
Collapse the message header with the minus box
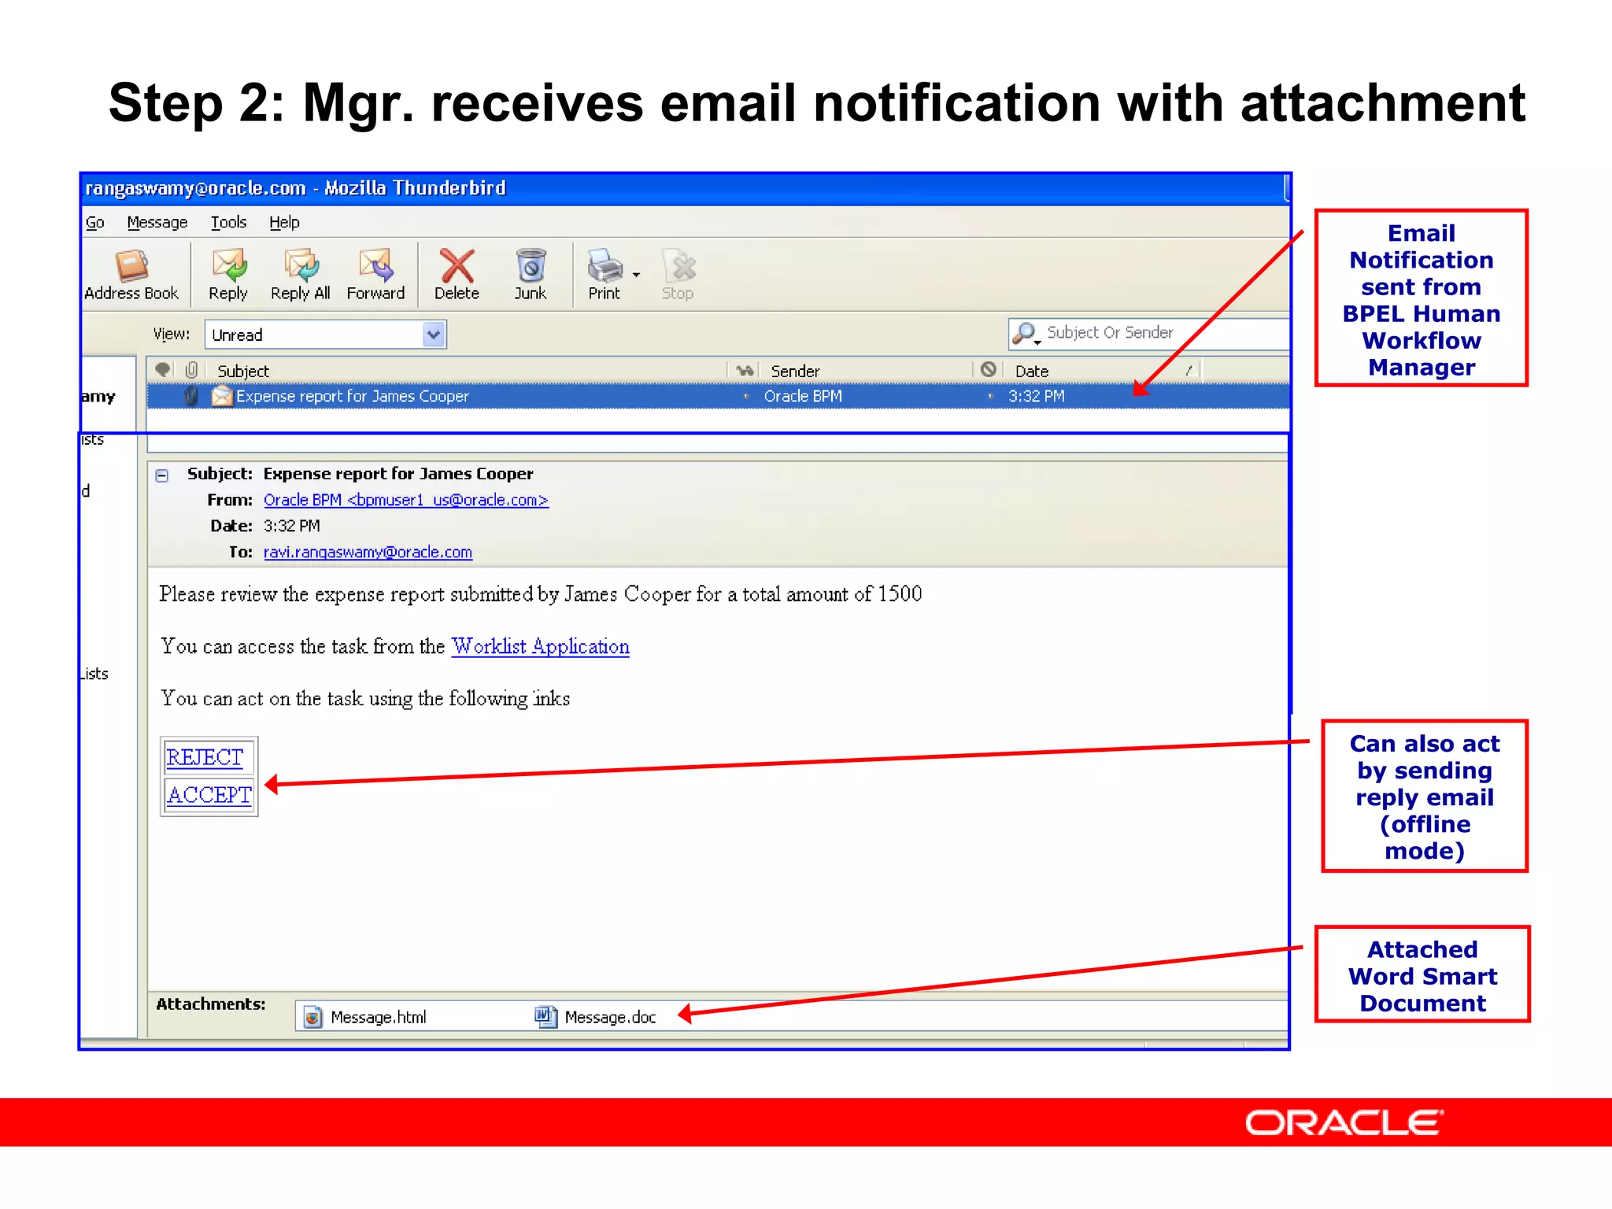pyautogui.click(x=162, y=475)
